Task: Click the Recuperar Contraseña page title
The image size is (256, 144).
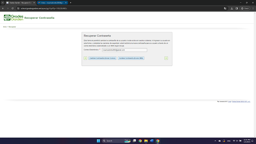Action: coord(39,18)
